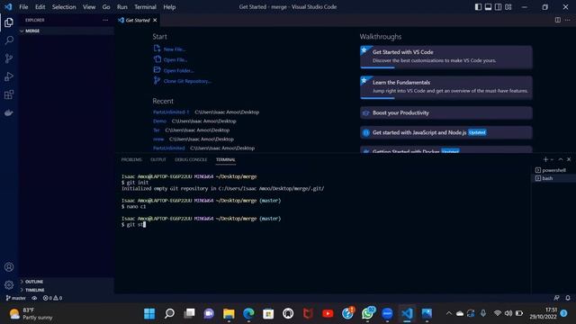Open the taskbar clock showing 17:51
Viewport: 576px width, 324px height.
point(543,313)
